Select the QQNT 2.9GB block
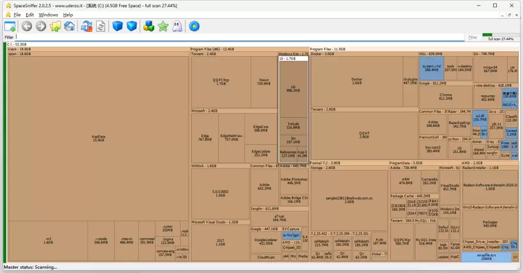Image resolution: width=523 pixels, height=273 pixels. [364, 135]
